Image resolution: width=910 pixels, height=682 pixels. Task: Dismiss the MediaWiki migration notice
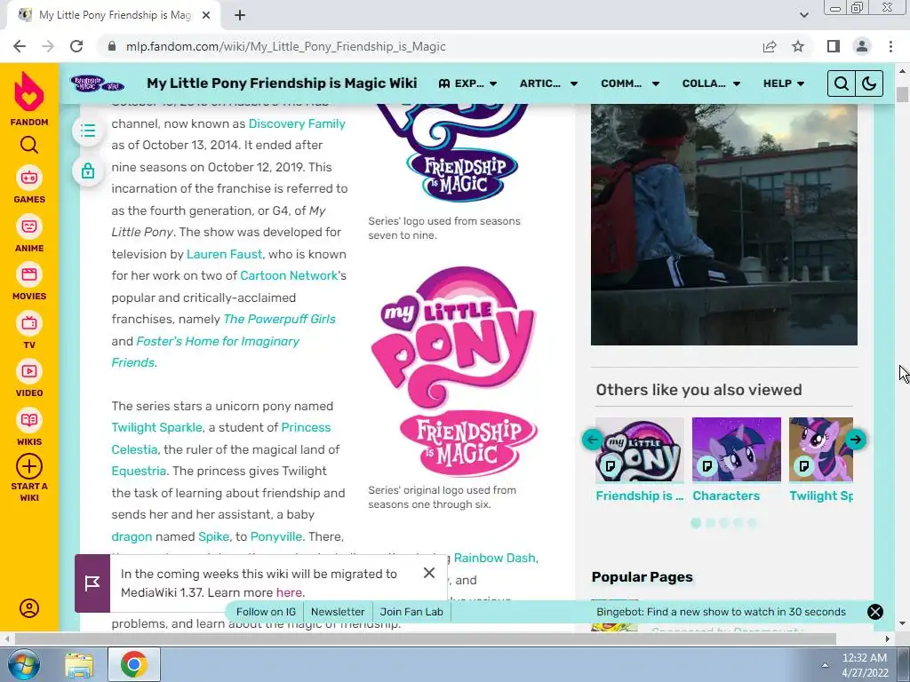[x=429, y=573]
